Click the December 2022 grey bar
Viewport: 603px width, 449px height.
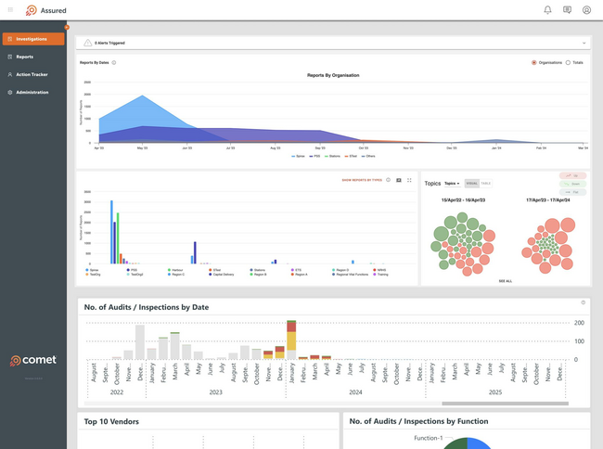click(x=140, y=342)
